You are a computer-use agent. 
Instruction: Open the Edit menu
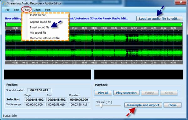16,10
